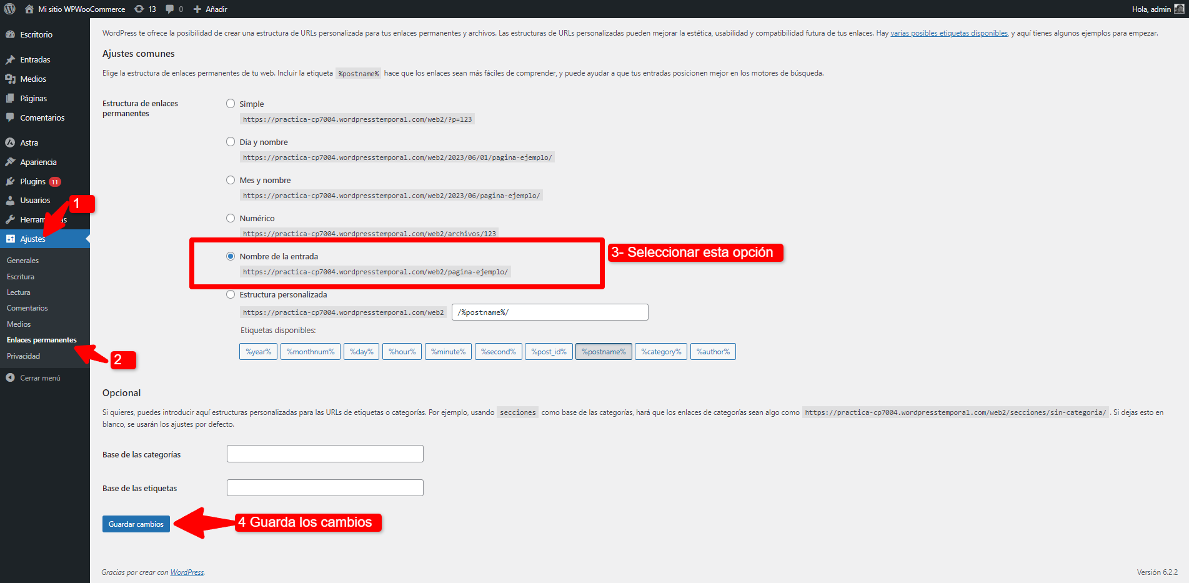This screenshot has width=1189, height=583.
Task: Click the Apariencia brush icon
Action: tap(10, 162)
